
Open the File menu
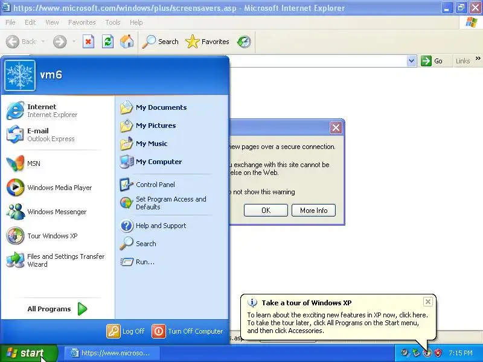tap(10, 22)
